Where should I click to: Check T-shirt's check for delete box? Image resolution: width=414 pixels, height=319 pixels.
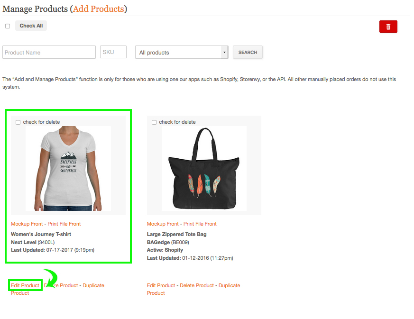pos(18,122)
